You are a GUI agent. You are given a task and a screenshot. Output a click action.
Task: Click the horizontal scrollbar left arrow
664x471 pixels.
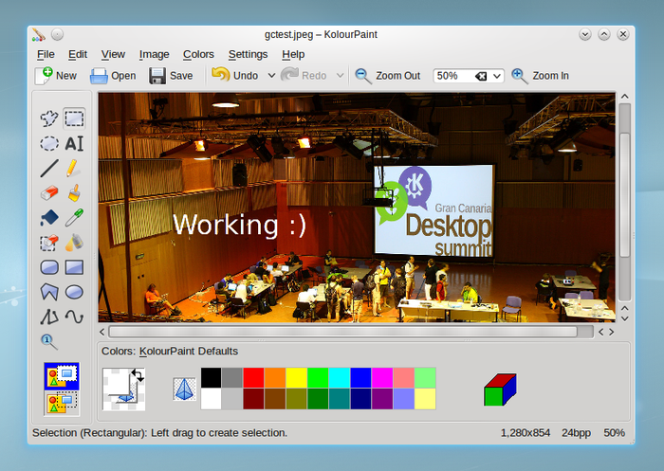102,332
